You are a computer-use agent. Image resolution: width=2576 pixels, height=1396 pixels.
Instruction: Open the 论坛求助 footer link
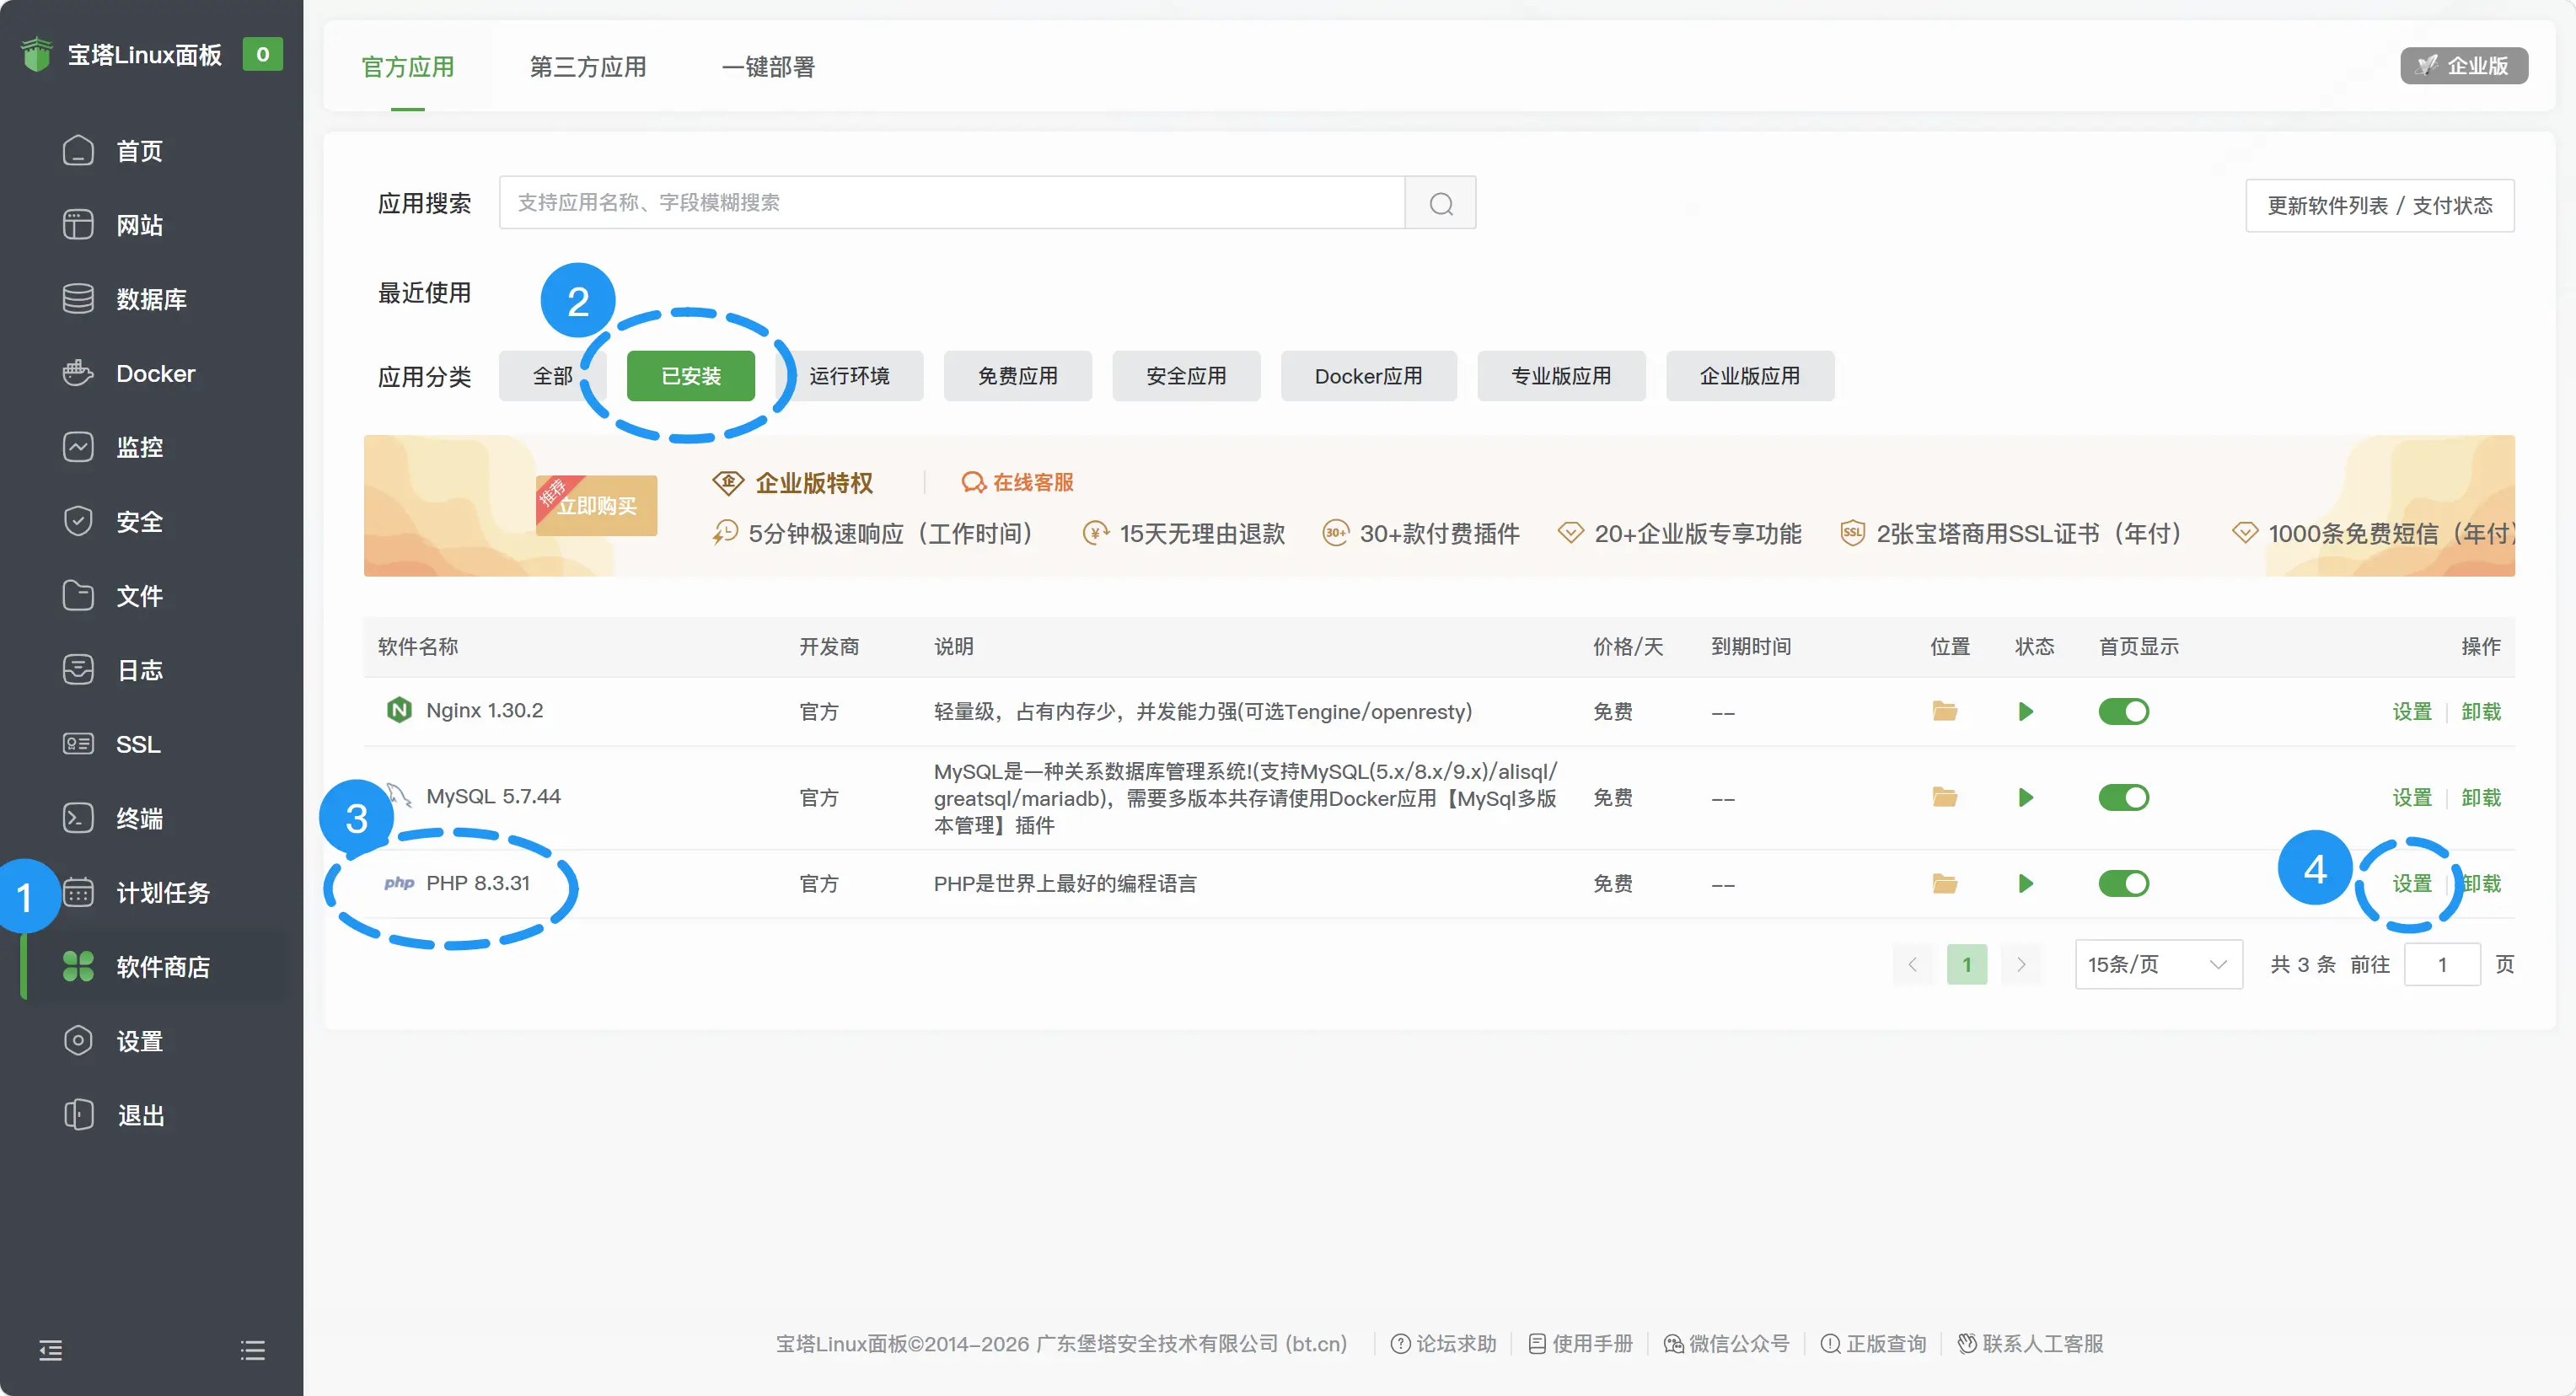tap(1444, 1343)
